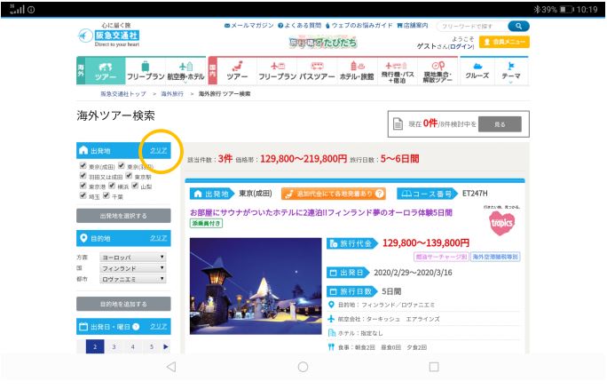This screenshot has width=607, height=389.
Task: Open the 都市 ロヴァニエミ dropdown
Action: click(132, 277)
